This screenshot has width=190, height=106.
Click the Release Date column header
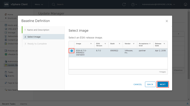click(x=158, y=45)
